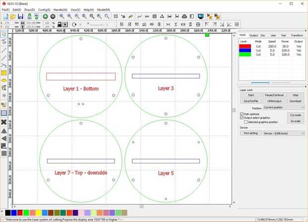This screenshot has height=222, width=308.
Task: Open the Handle menu
Action: [60, 9]
